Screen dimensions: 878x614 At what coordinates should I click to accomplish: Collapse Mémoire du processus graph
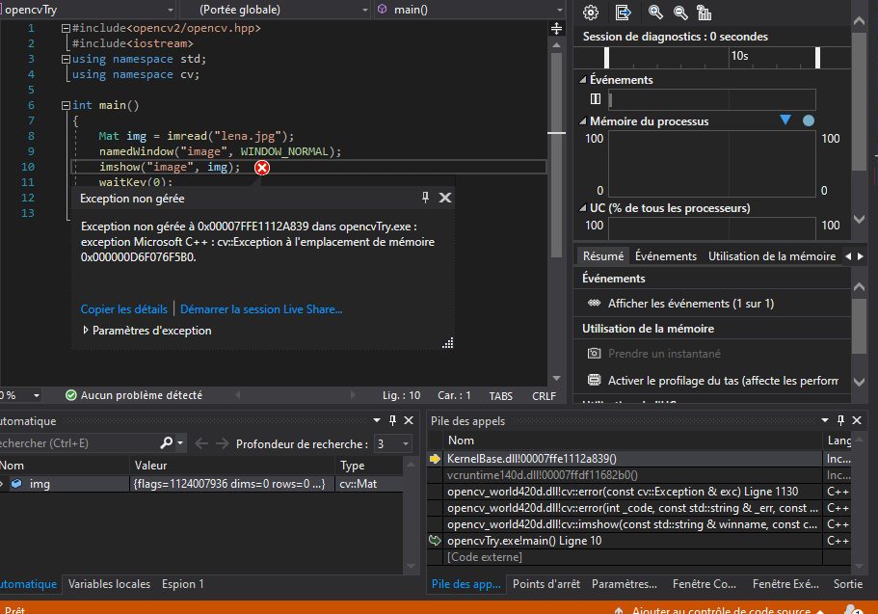pyautogui.click(x=583, y=121)
